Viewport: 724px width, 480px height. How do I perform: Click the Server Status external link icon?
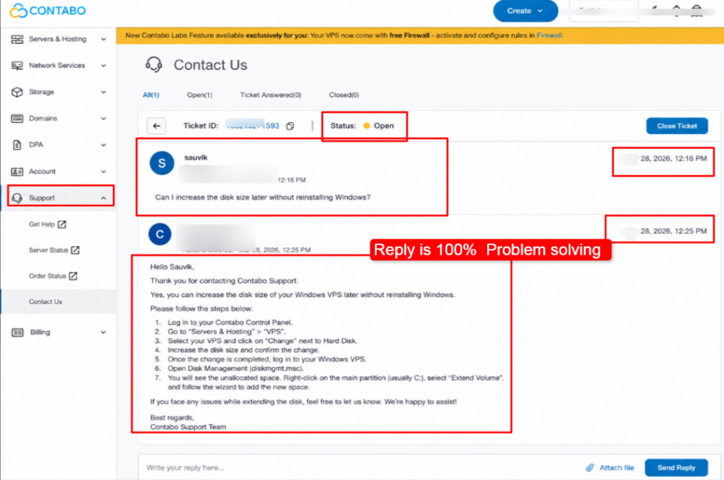click(x=75, y=250)
